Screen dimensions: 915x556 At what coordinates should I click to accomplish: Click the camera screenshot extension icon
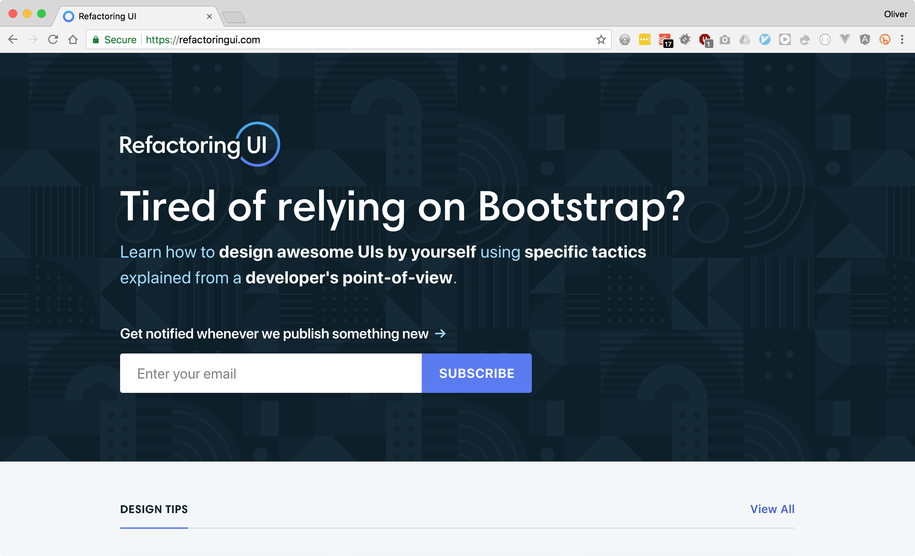point(724,39)
